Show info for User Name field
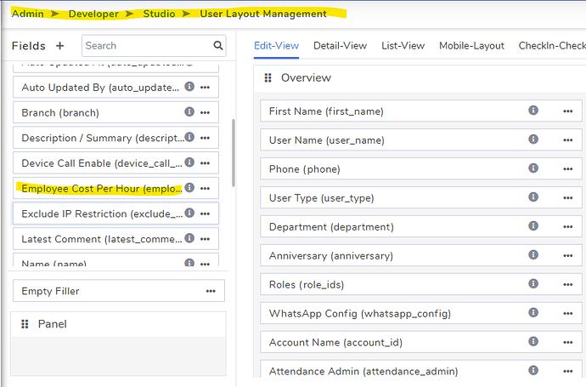This screenshot has height=387, width=586. 533,139
